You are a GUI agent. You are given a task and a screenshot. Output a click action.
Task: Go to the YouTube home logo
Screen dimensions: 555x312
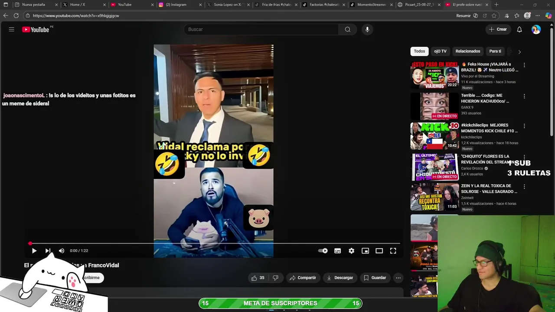point(36,29)
